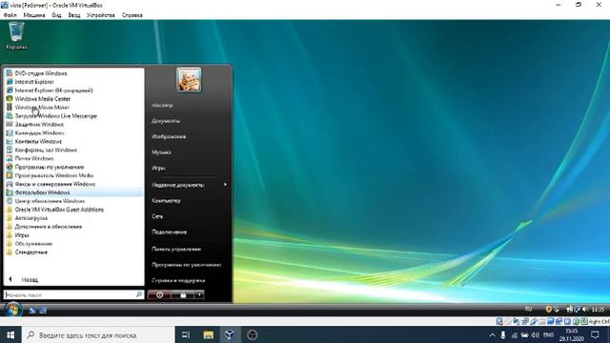This screenshot has width=610, height=343.
Task: Click the orange security shield tray icon
Action: (x=548, y=309)
